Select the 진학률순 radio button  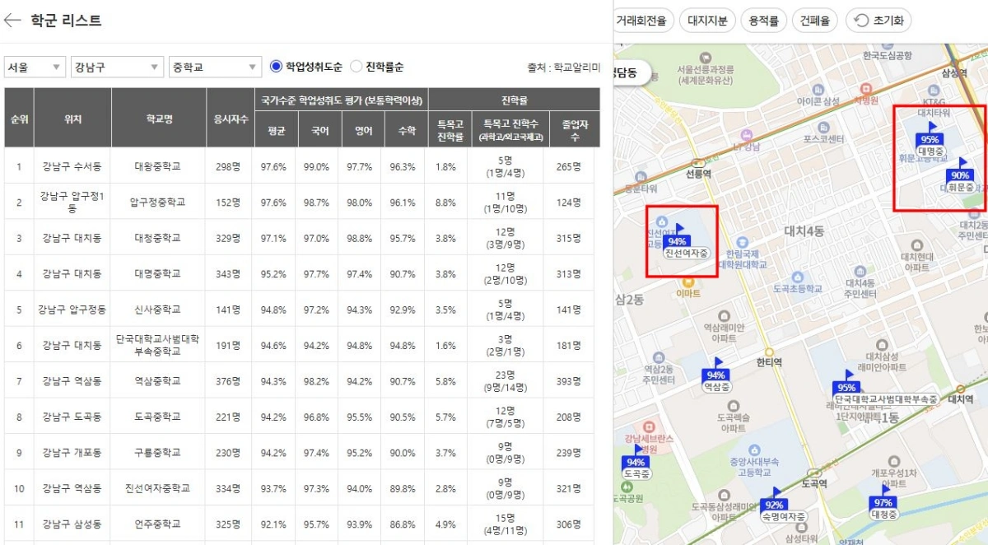click(x=356, y=67)
